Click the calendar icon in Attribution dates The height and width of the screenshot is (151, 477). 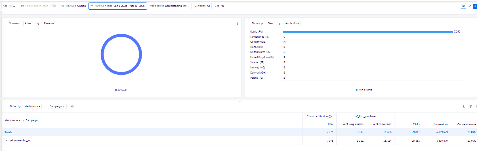pos(92,6)
